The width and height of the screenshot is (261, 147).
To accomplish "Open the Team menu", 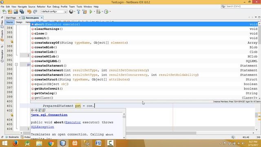I will [x=72, y=7].
